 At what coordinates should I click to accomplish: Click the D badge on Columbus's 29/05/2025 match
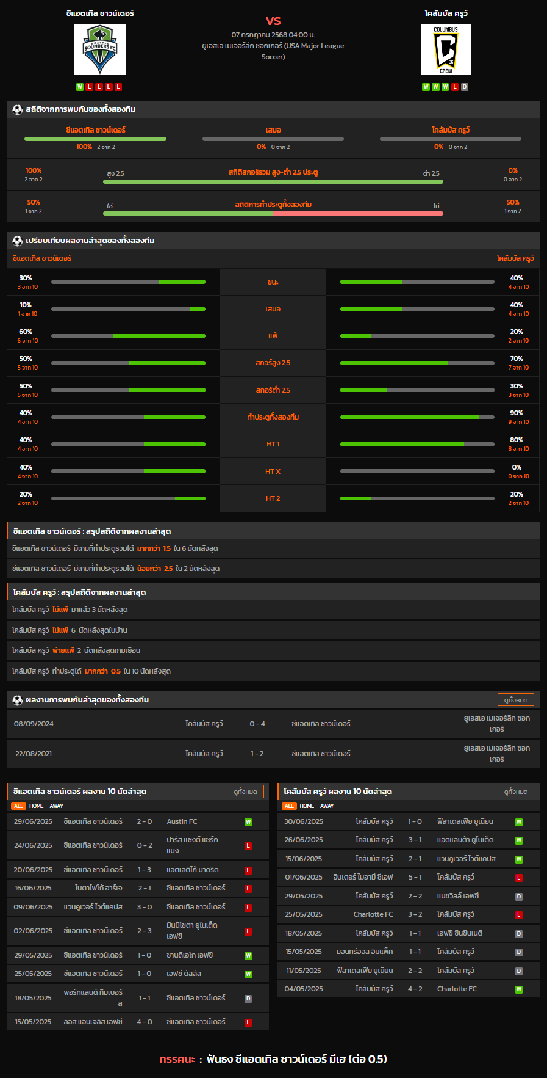519,897
